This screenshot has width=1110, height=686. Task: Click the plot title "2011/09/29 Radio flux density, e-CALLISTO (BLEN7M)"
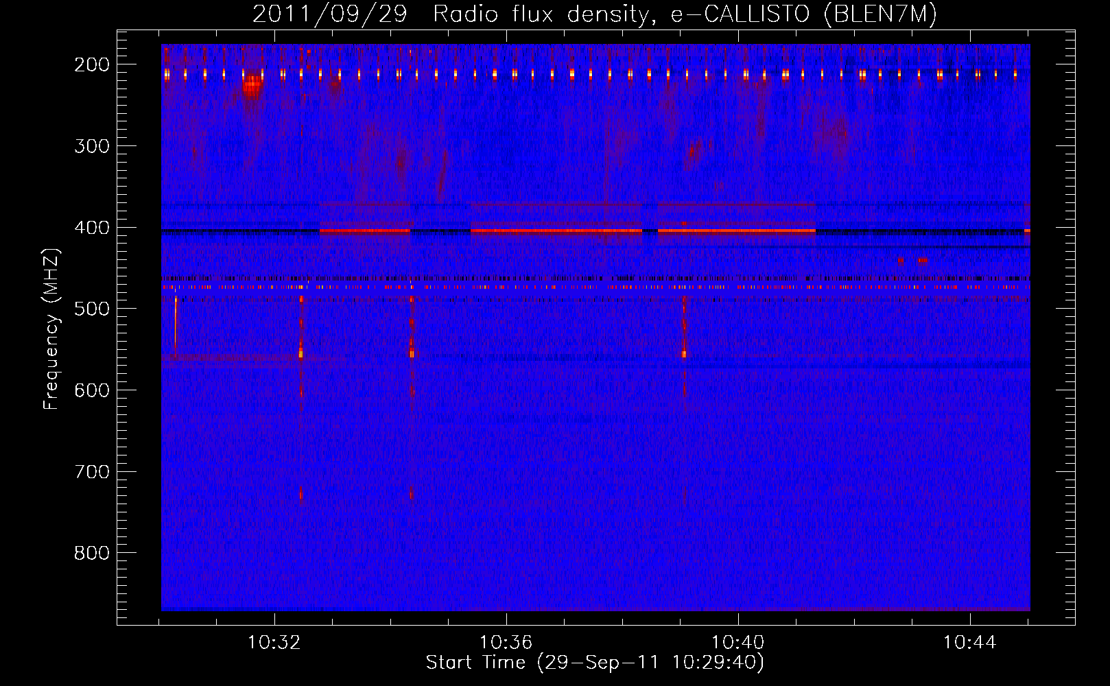pos(595,14)
